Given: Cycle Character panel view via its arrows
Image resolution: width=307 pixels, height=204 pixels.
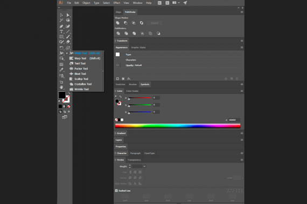Looking at the screenshot, I should point(115,153).
